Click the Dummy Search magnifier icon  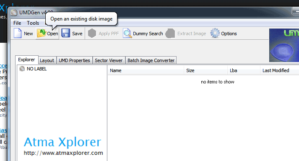tap(127, 34)
